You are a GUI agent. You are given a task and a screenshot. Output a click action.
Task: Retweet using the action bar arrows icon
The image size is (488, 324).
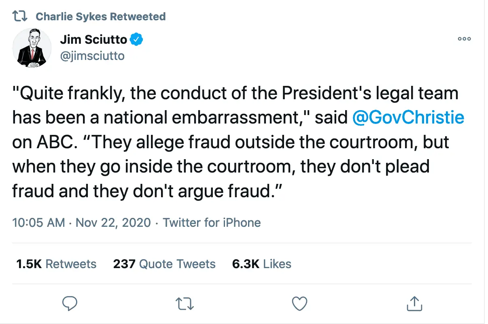[185, 303]
